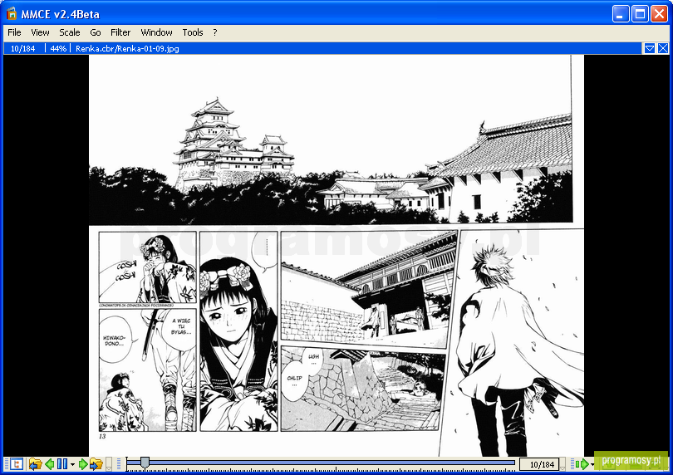Open the View menu
The height and width of the screenshot is (475, 673).
pos(40,32)
